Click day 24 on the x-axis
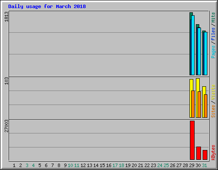Screen dimensions: 218x170 160,165
